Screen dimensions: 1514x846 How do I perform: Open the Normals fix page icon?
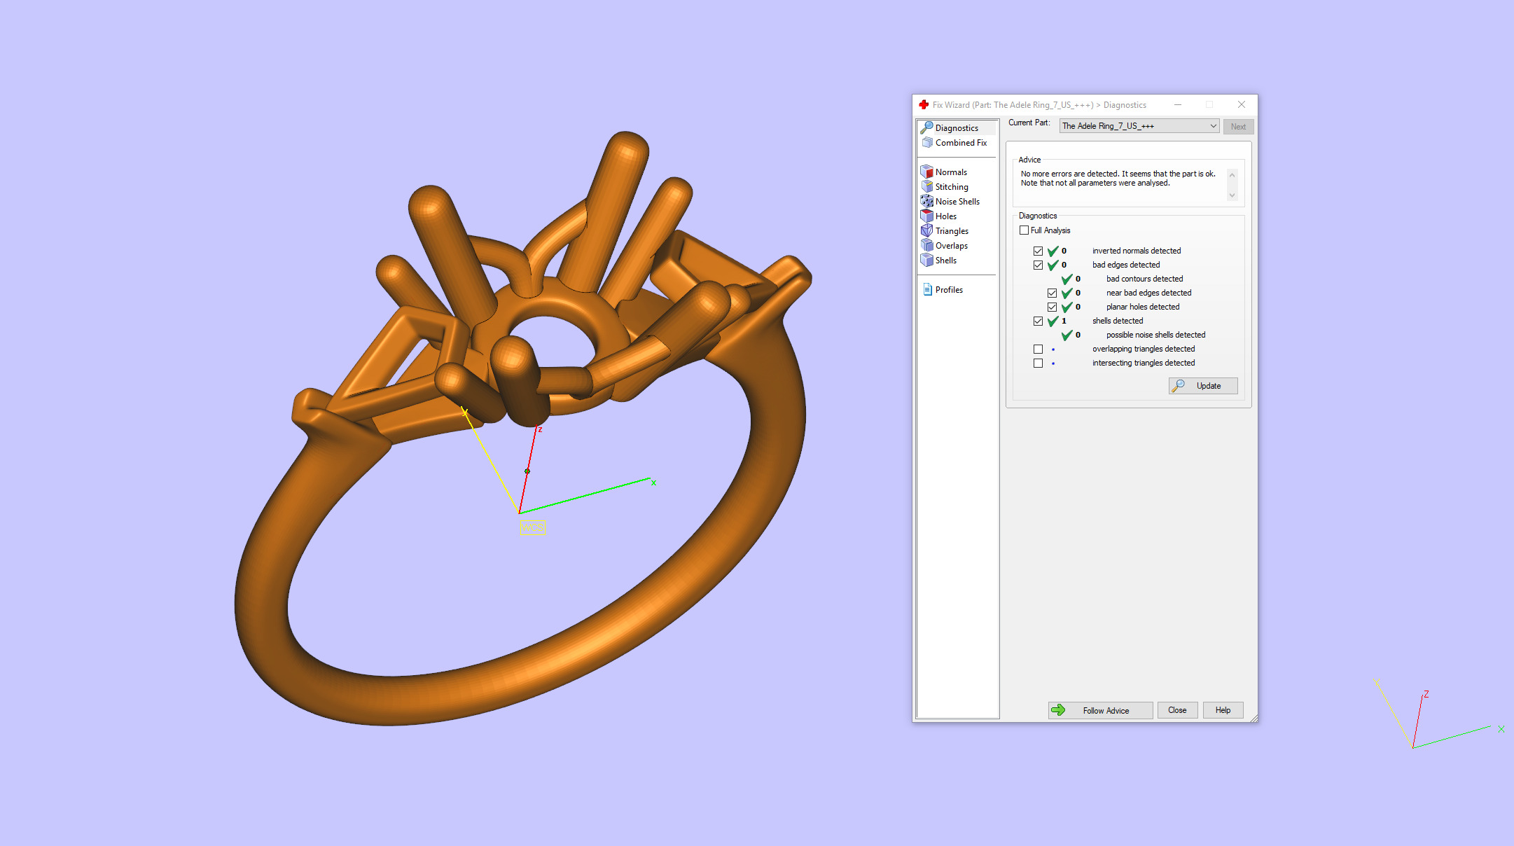tap(927, 172)
